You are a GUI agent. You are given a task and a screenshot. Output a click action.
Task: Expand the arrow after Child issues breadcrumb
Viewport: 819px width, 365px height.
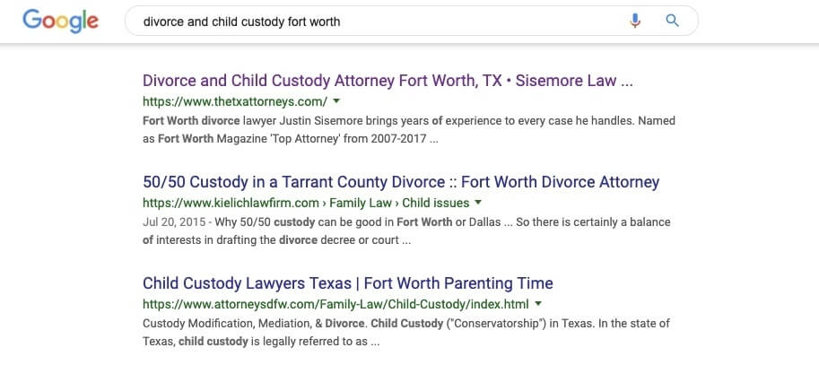click(477, 202)
